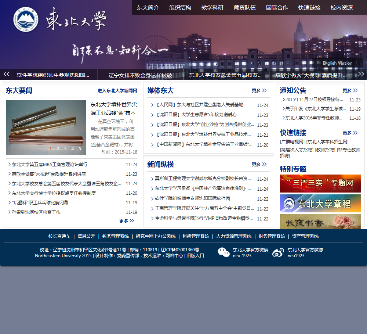Select slide number 2 on news carousel
The width and height of the screenshot is (367, 334).
[58, 148]
